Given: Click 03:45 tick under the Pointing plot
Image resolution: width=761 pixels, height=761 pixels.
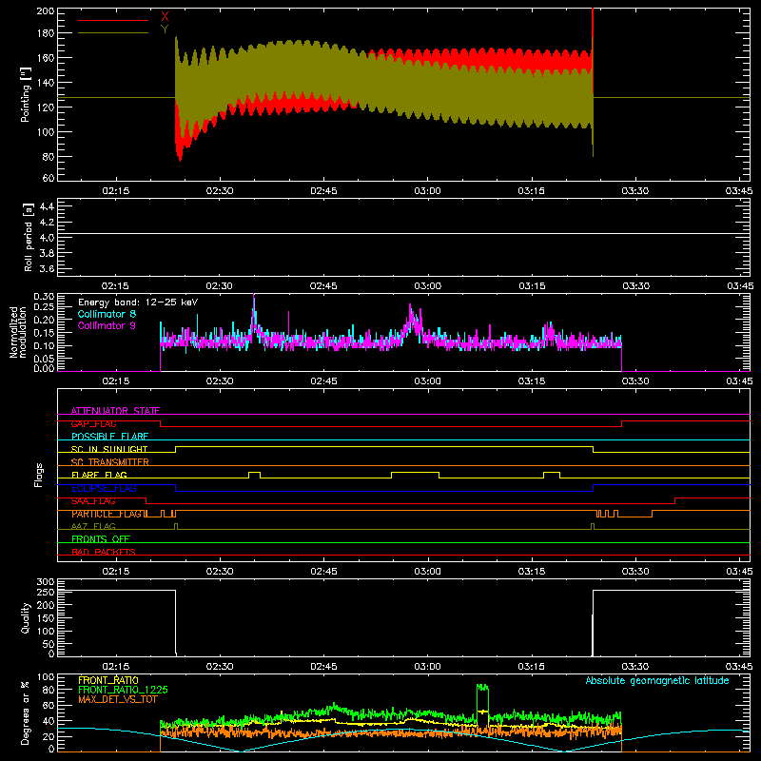Looking at the screenshot, I should [x=739, y=191].
